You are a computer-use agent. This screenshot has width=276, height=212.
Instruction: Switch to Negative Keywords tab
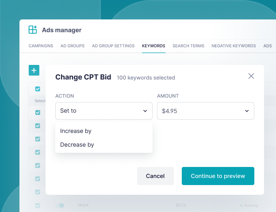click(x=234, y=46)
